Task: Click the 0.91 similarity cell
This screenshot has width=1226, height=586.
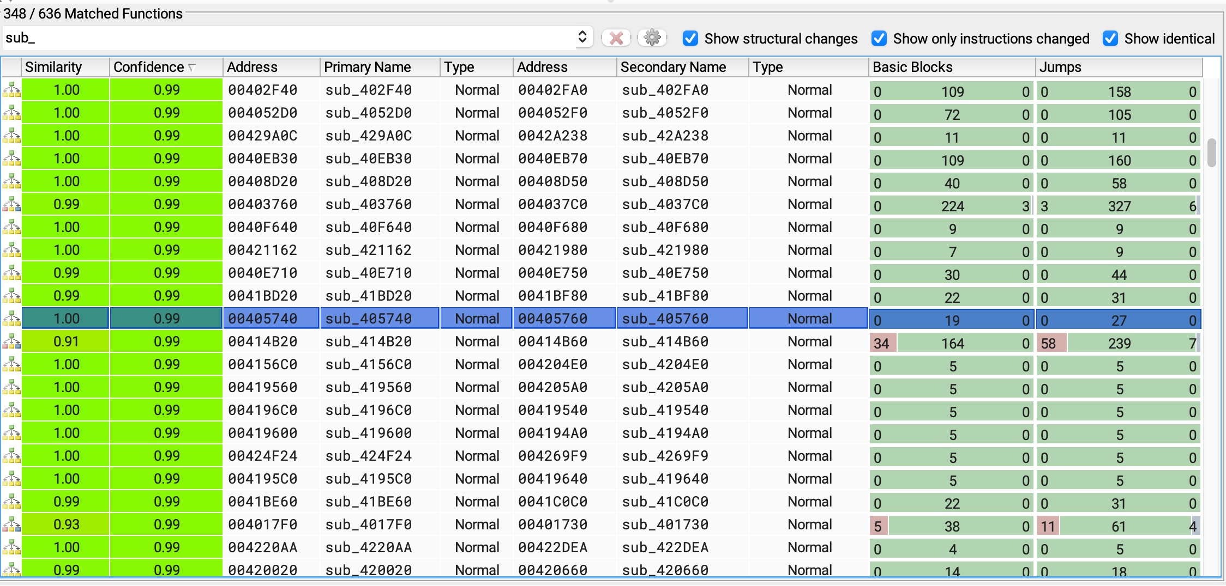Action: tap(65, 341)
